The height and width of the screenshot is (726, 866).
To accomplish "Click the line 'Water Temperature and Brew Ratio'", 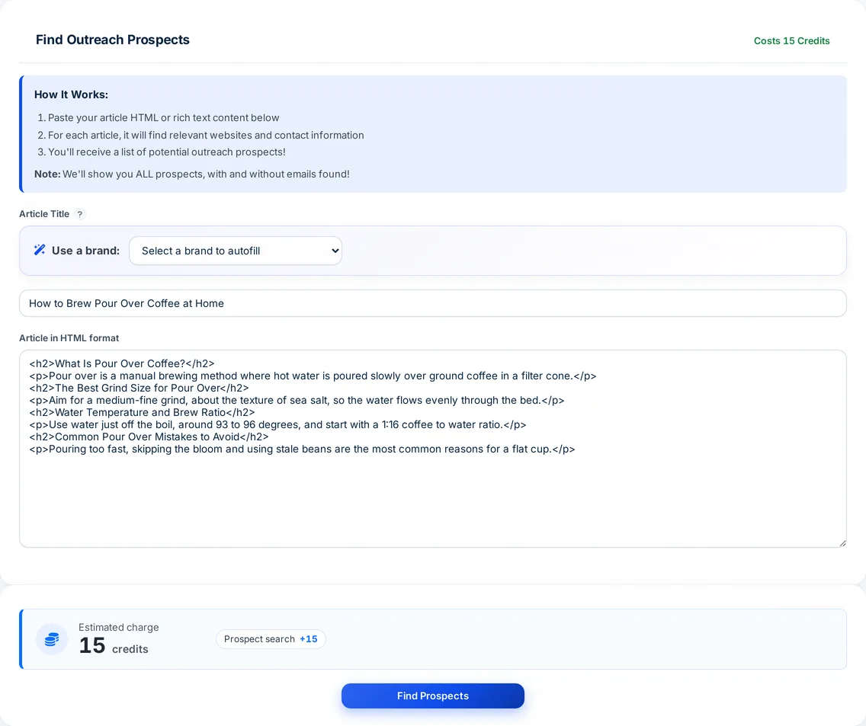I will (x=142, y=412).
